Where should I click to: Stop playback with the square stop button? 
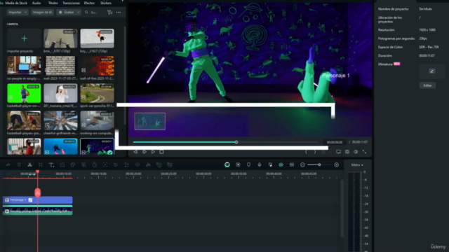(x=161, y=152)
